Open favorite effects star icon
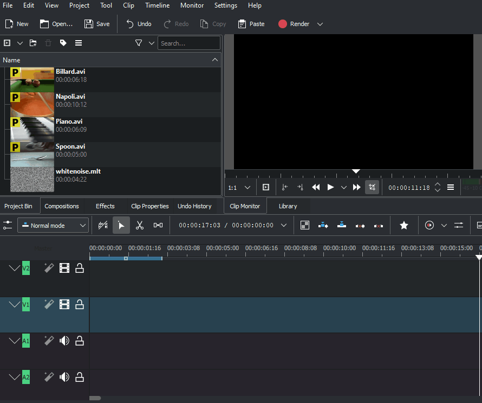Screen dimensions: 482x403 click(x=404, y=225)
